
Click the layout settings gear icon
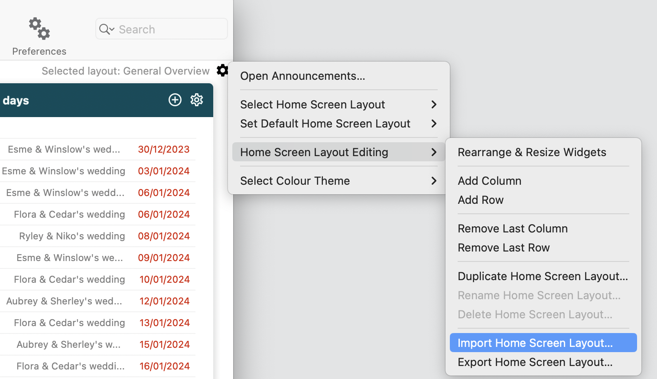[x=222, y=70]
